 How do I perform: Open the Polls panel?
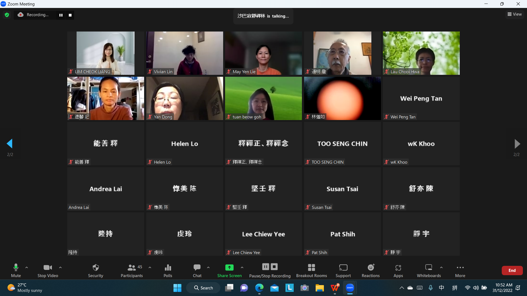tap(168, 270)
